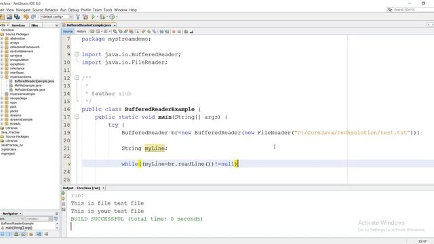Click the Clean and Build Project icon

85,17
